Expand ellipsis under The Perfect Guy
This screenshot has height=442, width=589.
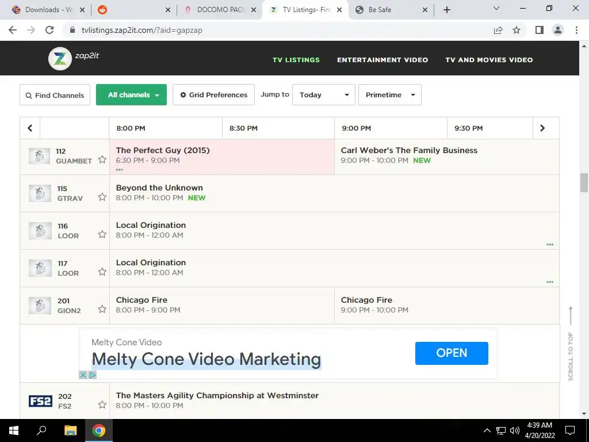tap(120, 170)
